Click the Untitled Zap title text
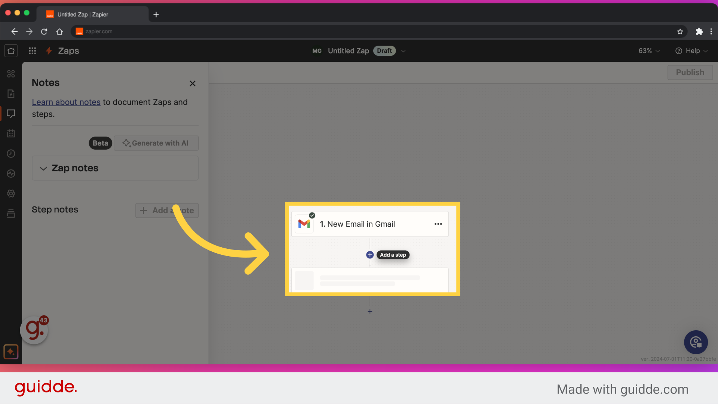The width and height of the screenshot is (718, 404). point(348,51)
